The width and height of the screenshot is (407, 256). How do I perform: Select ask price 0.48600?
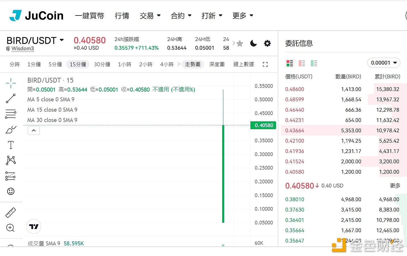coord(294,89)
